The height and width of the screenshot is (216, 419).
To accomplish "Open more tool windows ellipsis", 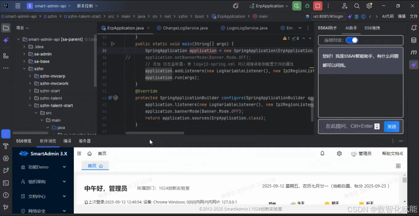I will coord(6,68).
